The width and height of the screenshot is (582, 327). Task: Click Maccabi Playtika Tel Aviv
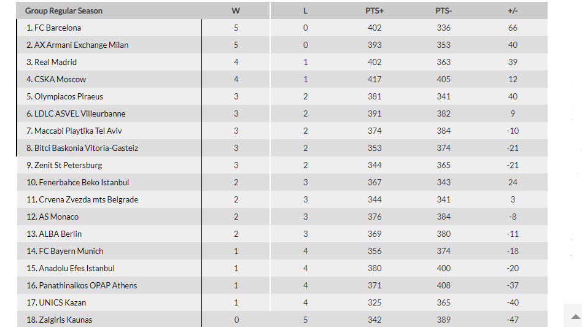[82, 131]
